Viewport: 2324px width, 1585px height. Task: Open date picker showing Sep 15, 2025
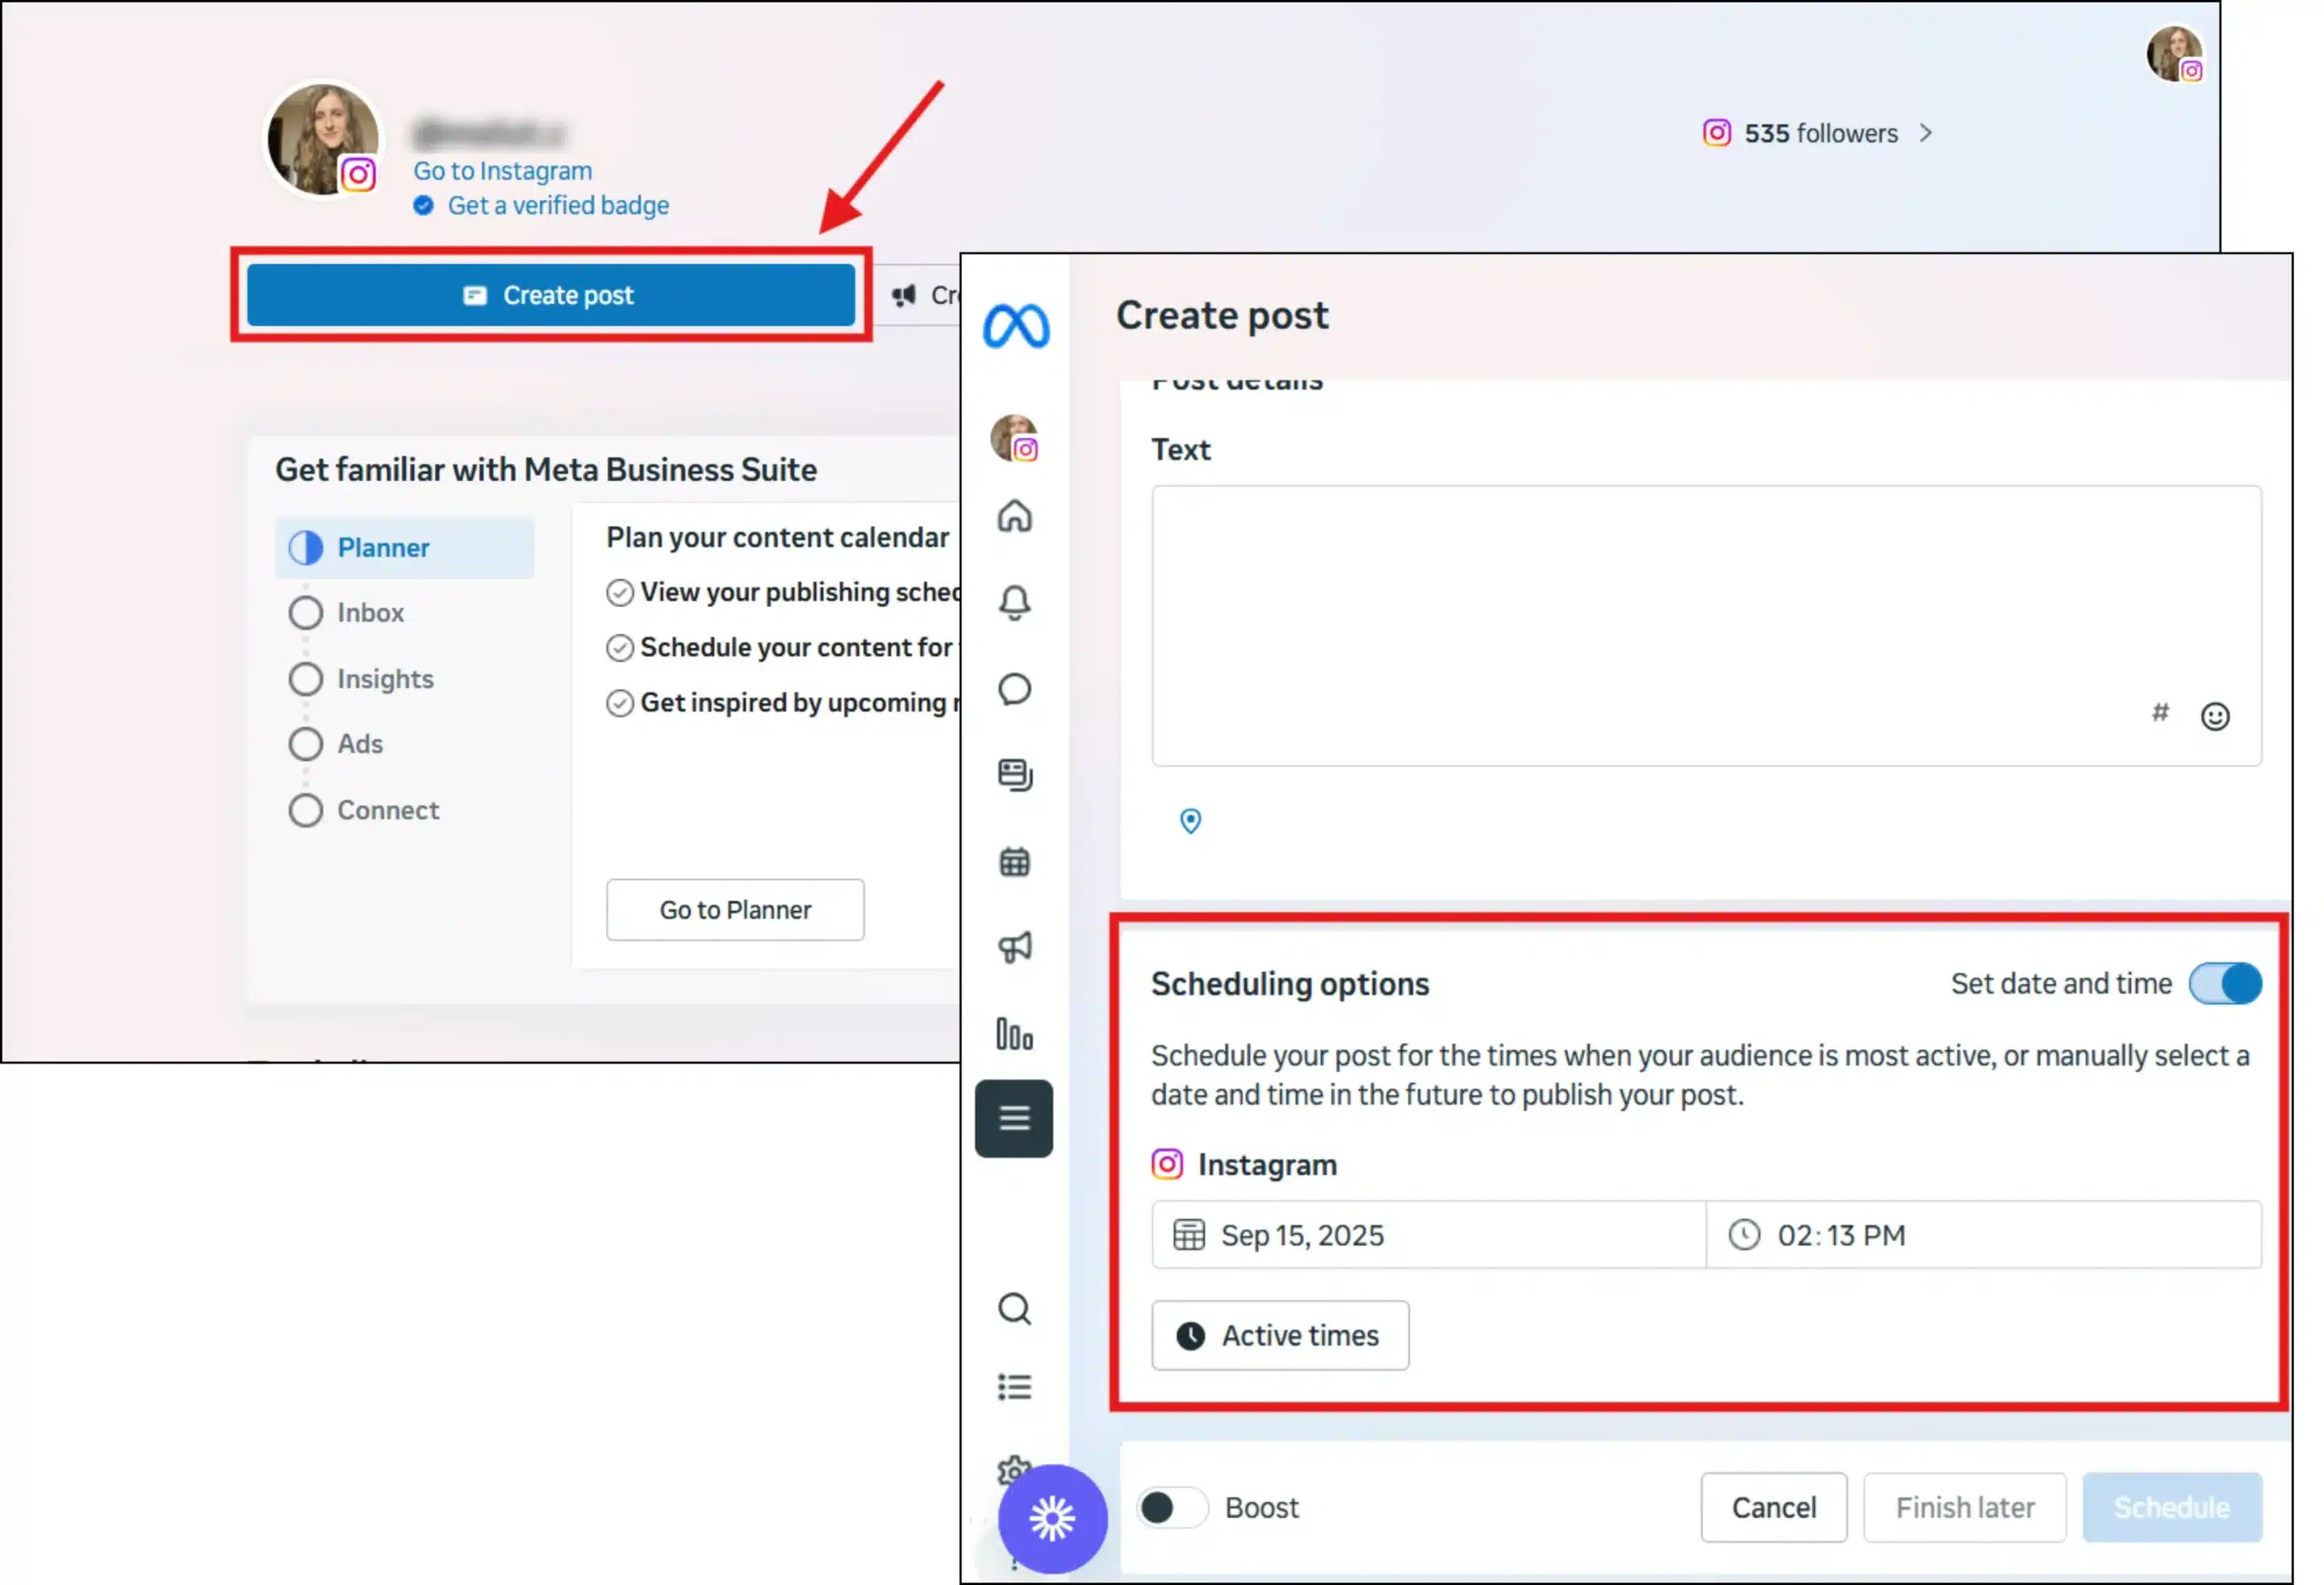(1428, 1235)
